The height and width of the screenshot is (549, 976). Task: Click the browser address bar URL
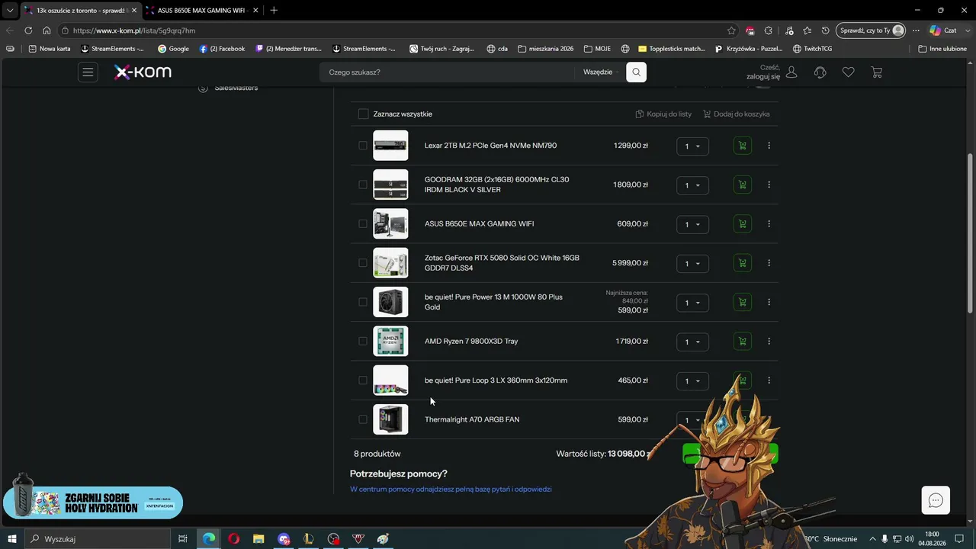pos(134,30)
